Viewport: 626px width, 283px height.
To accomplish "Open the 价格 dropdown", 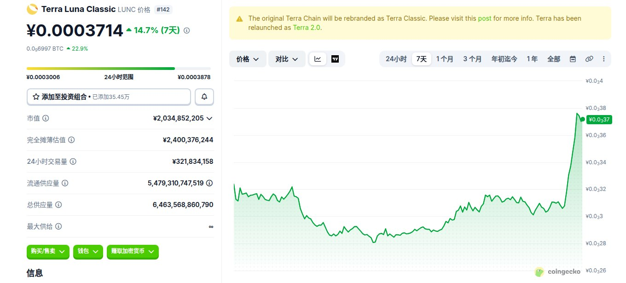I will pos(248,59).
